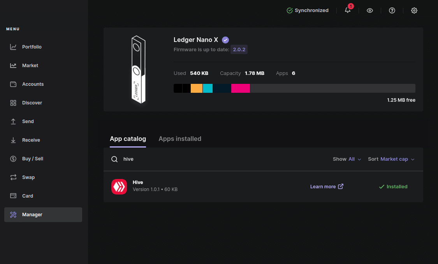
Task: Open Buy / Sell menu item
Action: tap(43, 159)
